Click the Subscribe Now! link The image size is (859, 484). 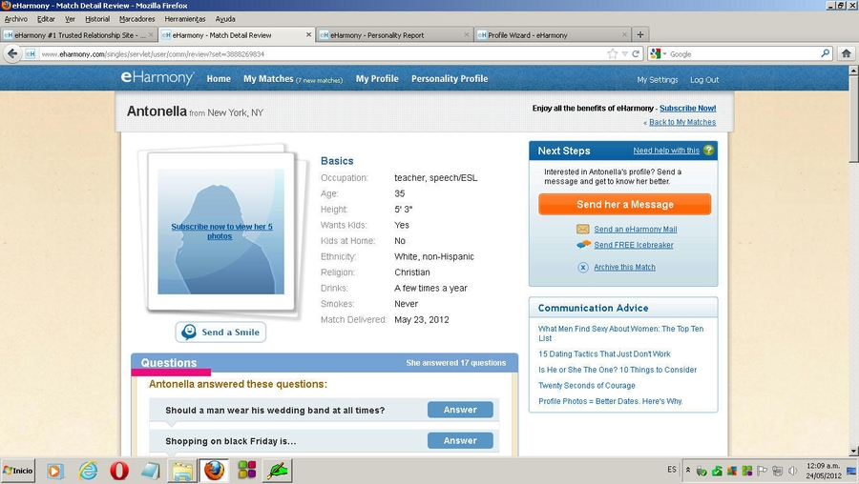click(687, 109)
